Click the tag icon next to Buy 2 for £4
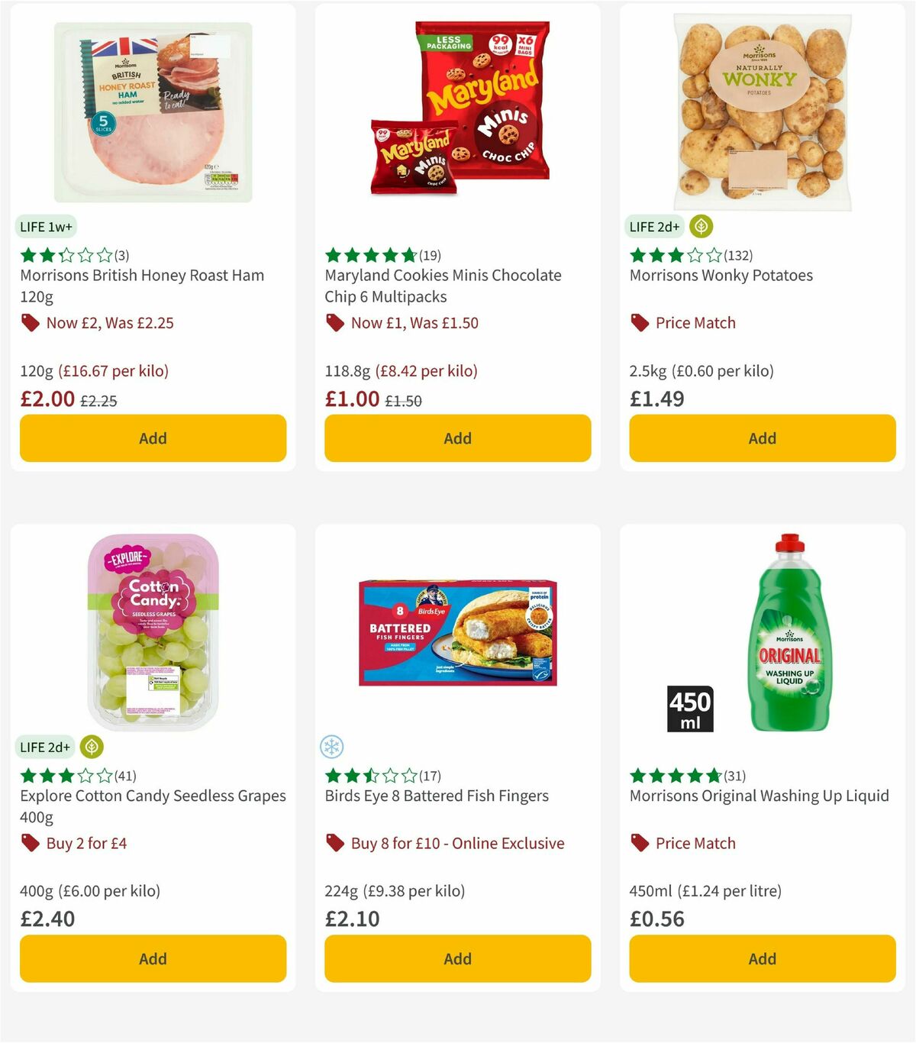This screenshot has width=916, height=1043. click(30, 844)
